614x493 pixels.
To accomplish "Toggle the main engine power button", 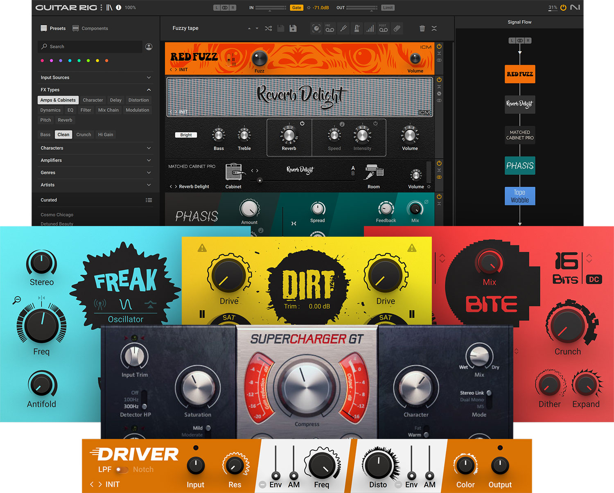I will coord(563,7).
